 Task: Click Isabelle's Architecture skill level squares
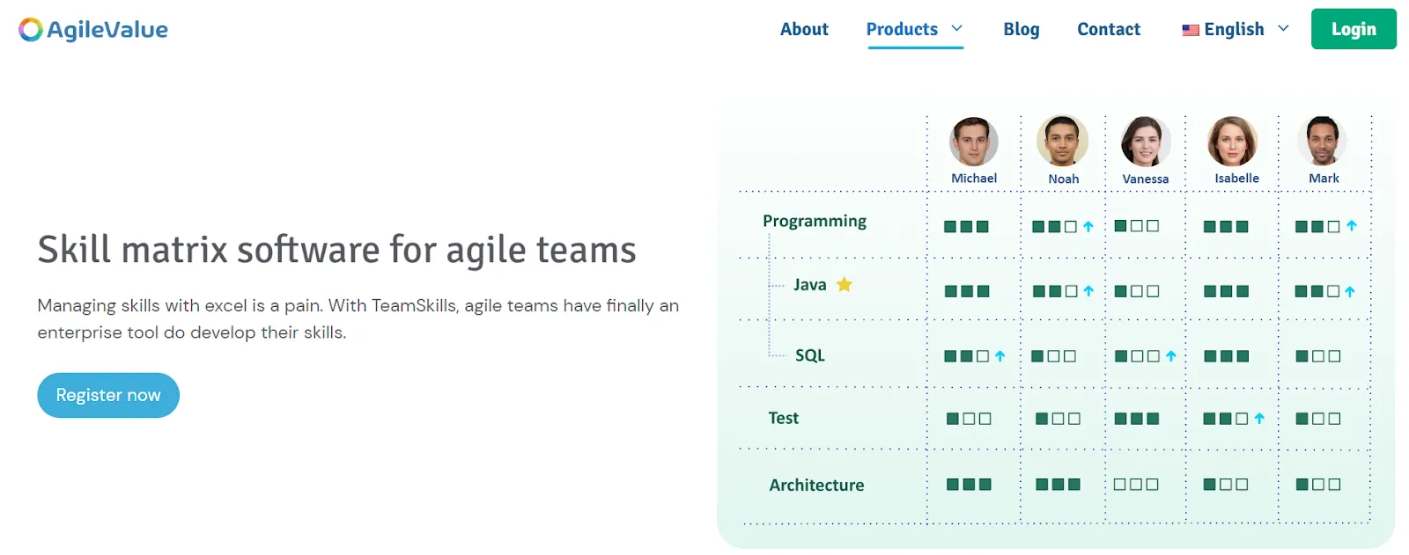coord(1226,485)
